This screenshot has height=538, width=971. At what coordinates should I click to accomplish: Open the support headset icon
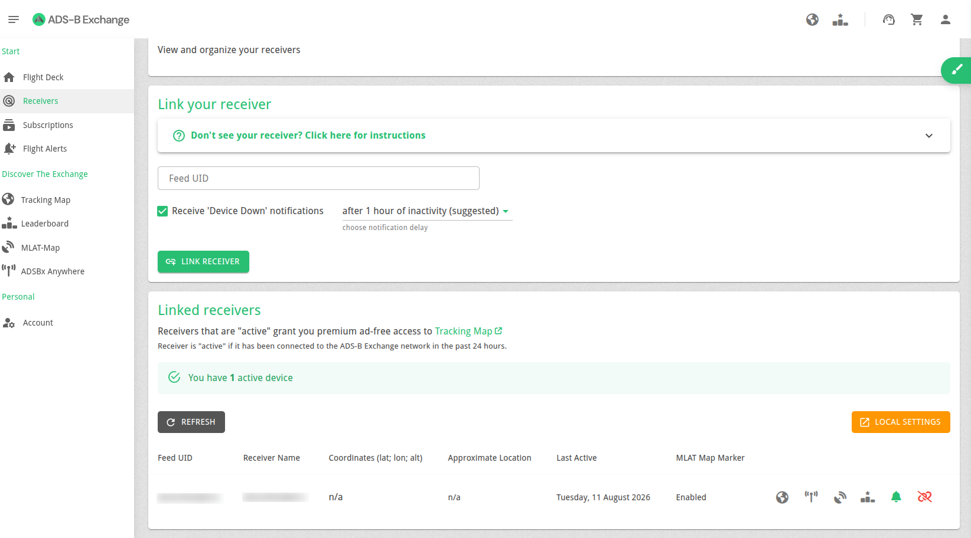point(888,19)
